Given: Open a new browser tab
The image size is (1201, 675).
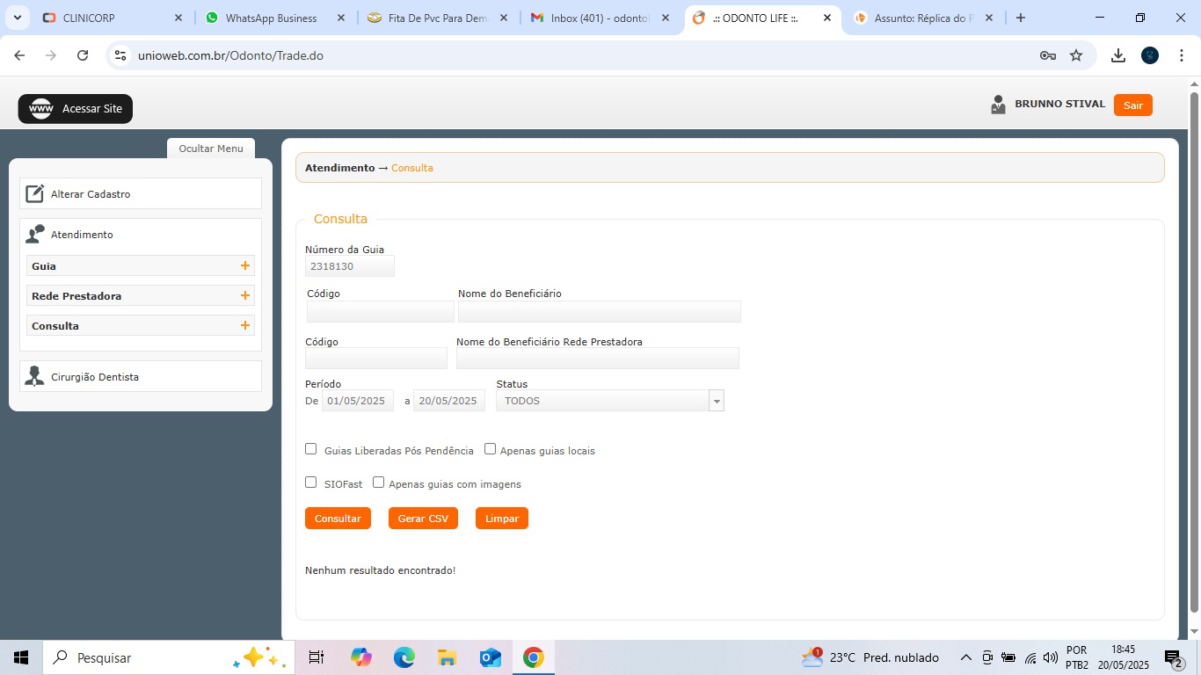Looking at the screenshot, I should pyautogui.click(x=1021, y=18).
